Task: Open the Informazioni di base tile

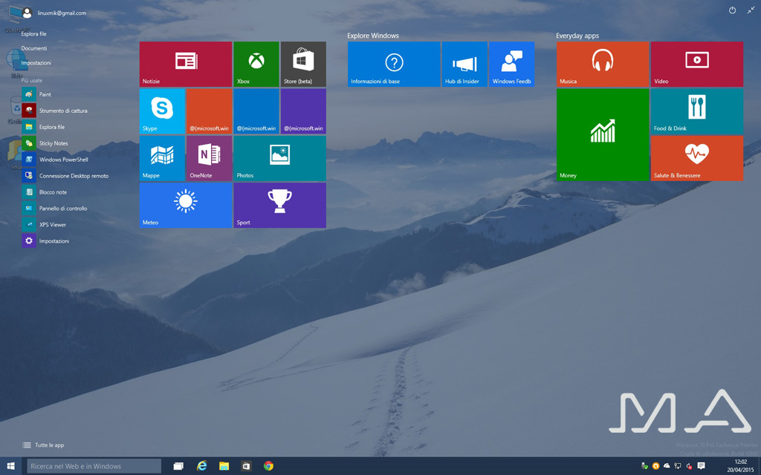Action: tap(394, 64)
